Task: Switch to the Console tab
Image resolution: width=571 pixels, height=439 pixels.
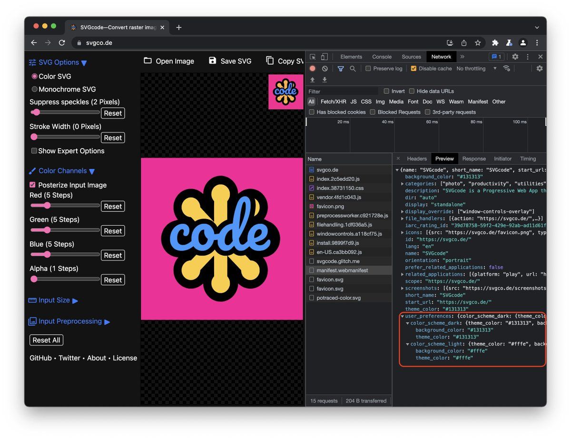Action: click(382, 57)
